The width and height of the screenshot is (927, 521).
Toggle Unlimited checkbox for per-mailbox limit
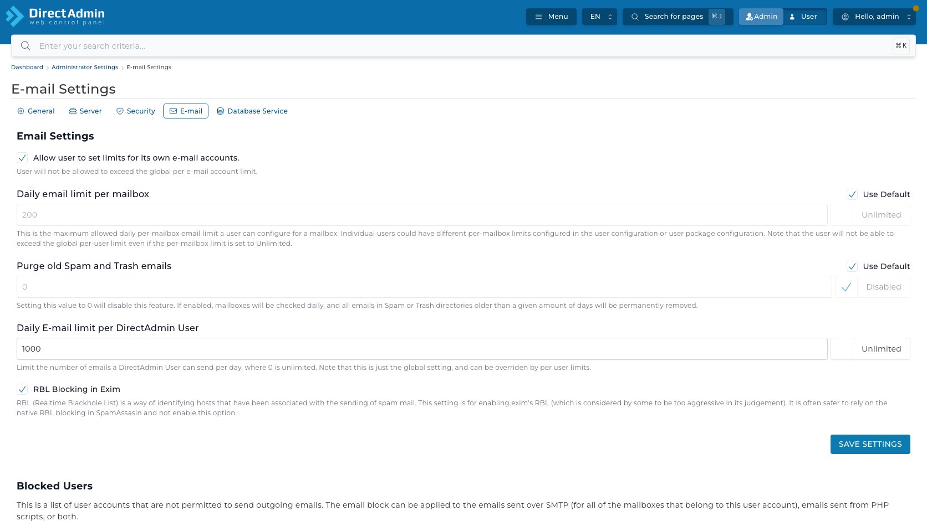point(842,215)
